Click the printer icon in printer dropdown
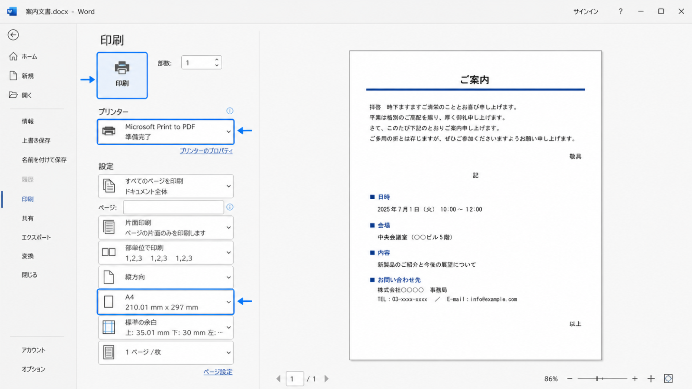 tap(109, 131)
